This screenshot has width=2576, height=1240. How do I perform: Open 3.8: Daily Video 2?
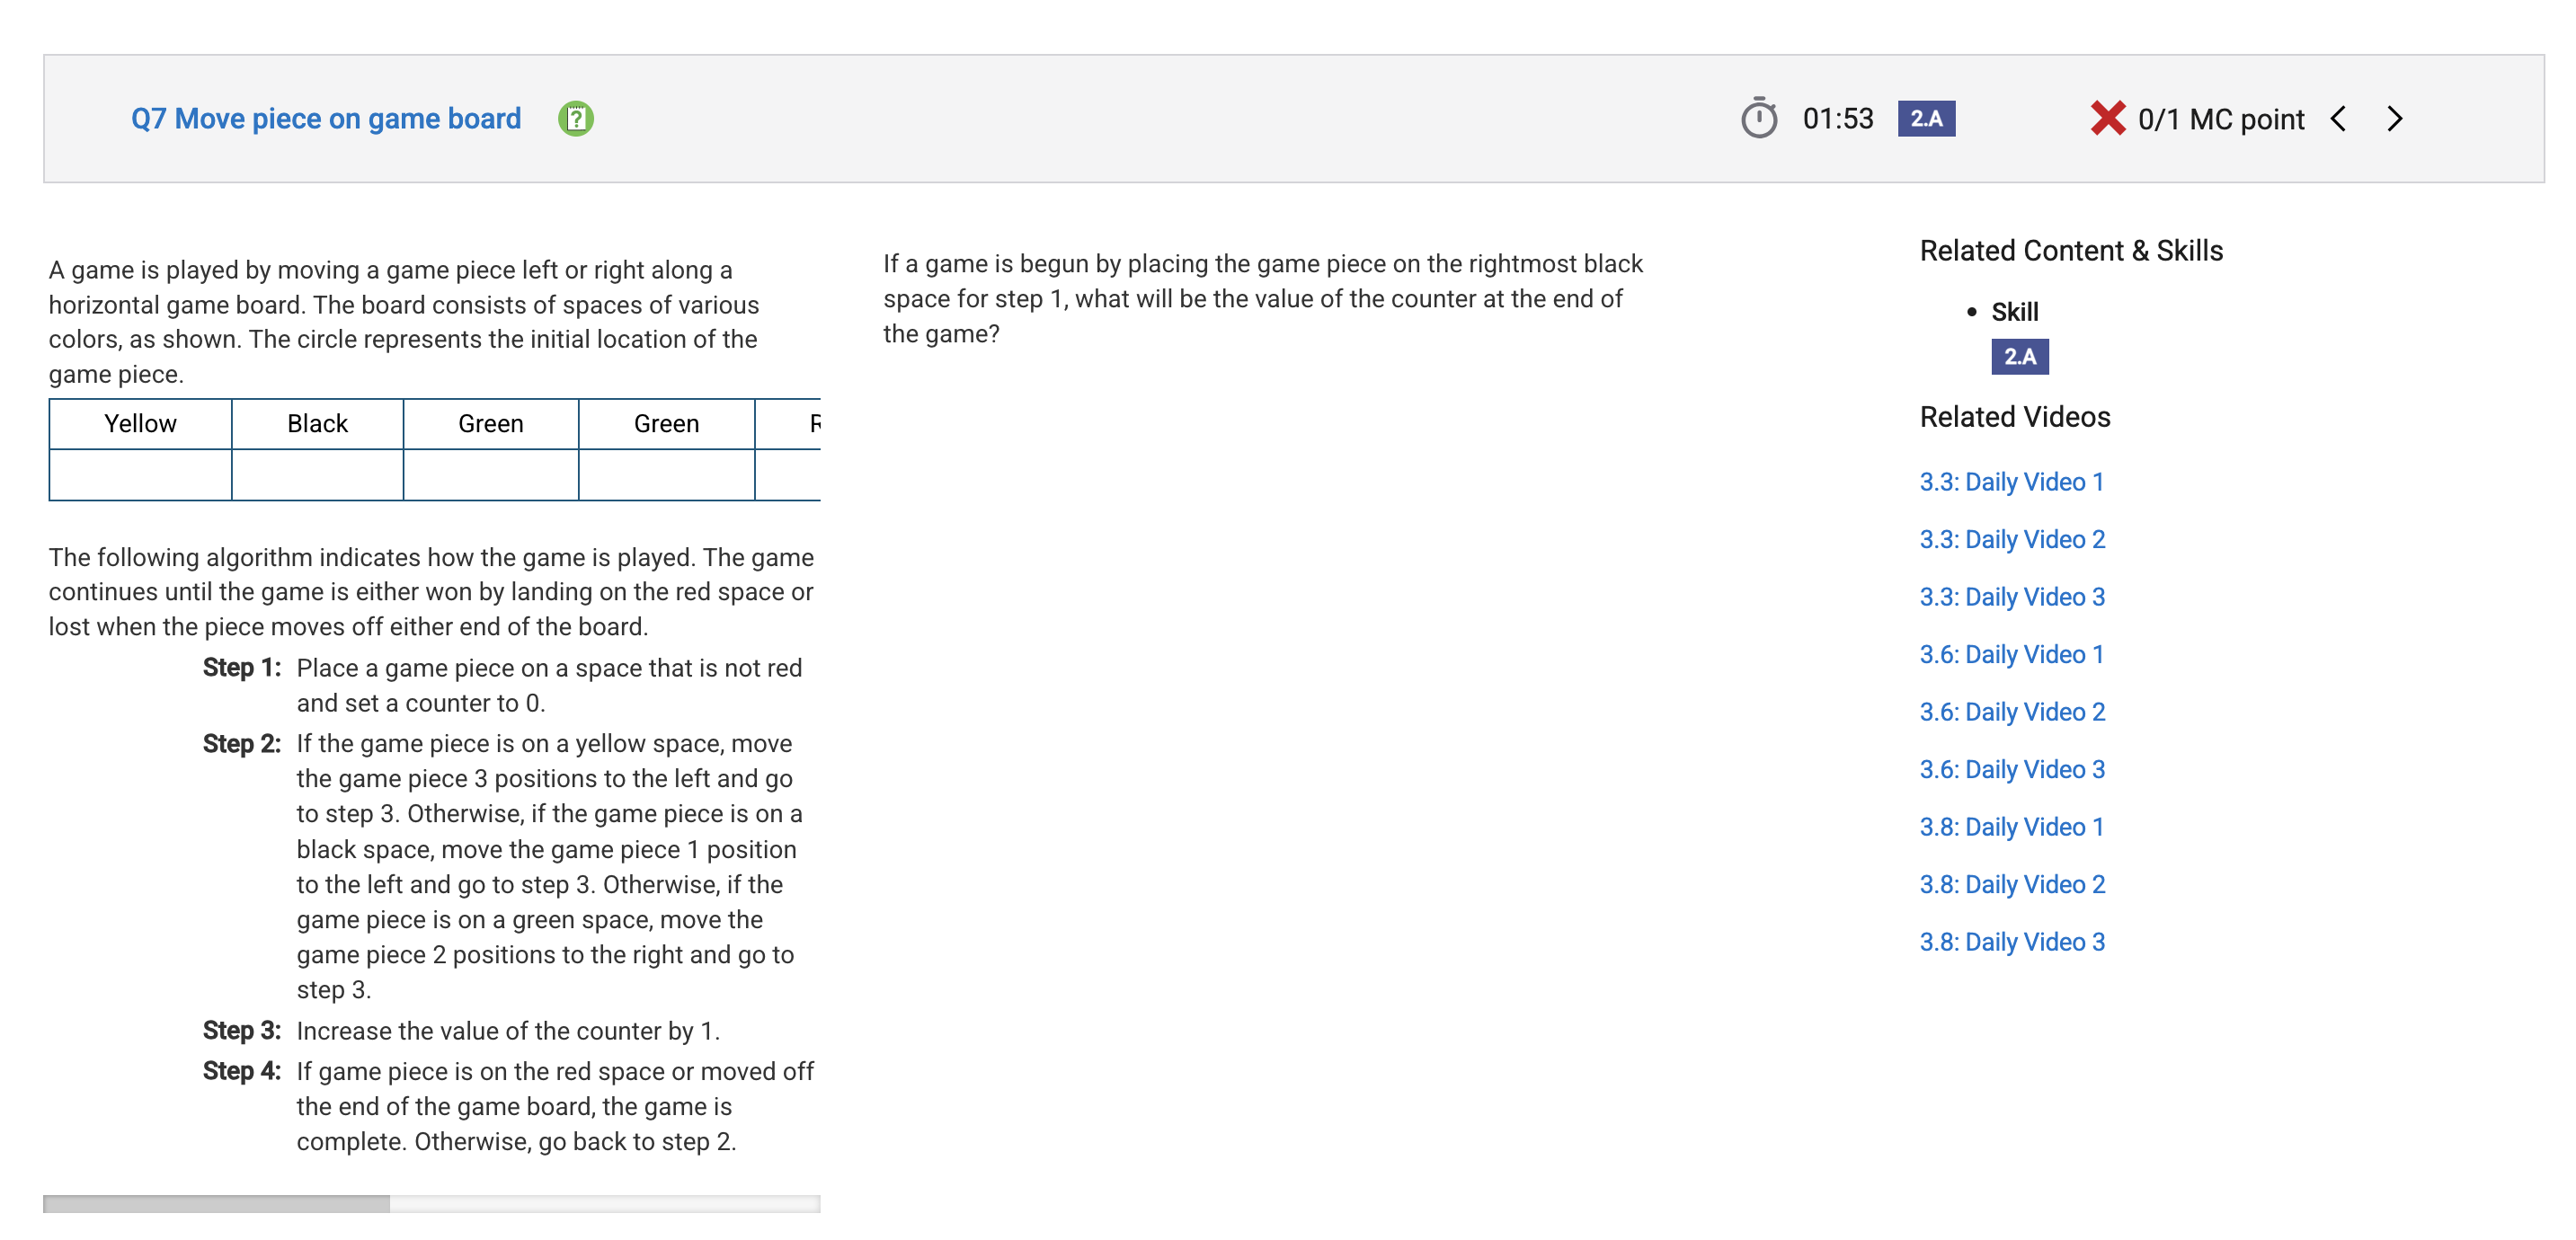[x=2012, y=884]
